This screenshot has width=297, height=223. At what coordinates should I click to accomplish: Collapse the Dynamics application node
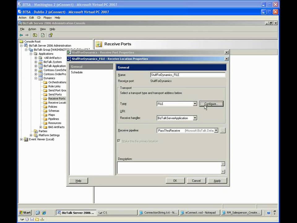[36, 78]
